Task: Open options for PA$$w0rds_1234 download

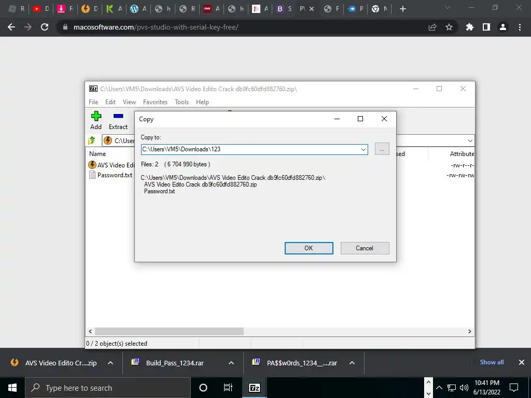Action: [x=352, y=363]
